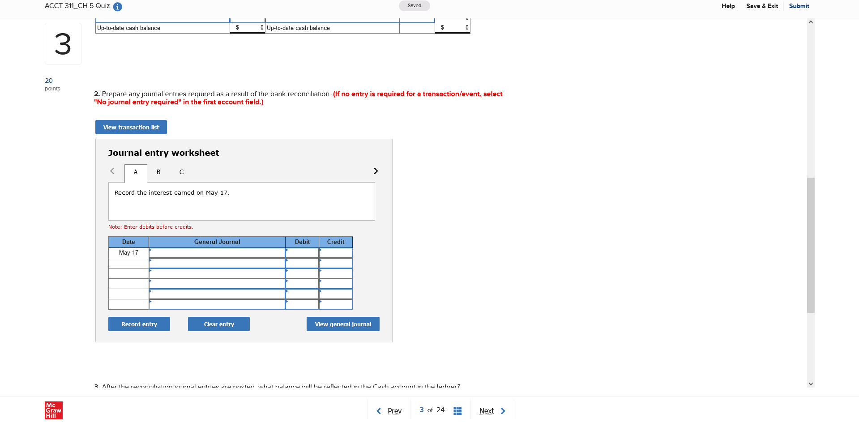The image size is (859, 422).
Task: Click the Debit field in the May 17 row
Action: click(x=302, y=252)
